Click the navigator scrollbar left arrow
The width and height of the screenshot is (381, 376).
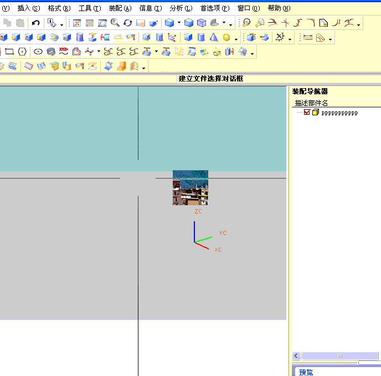296,356
